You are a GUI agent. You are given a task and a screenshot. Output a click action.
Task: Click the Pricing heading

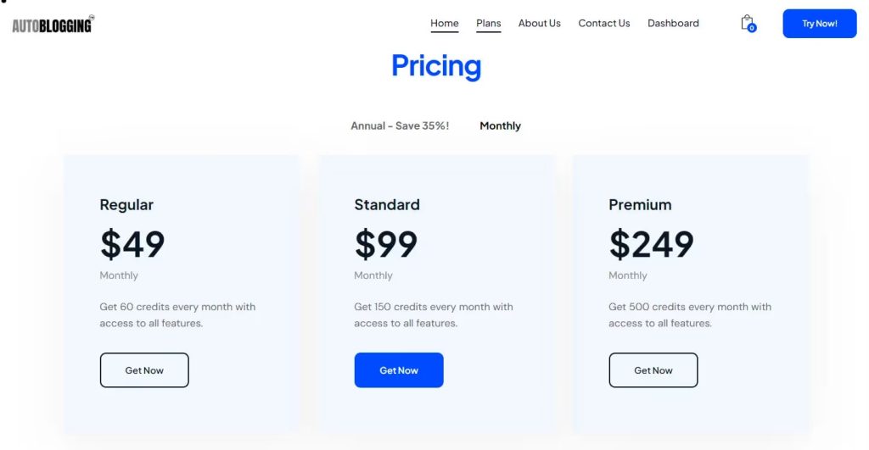click(x=435, y=66)
